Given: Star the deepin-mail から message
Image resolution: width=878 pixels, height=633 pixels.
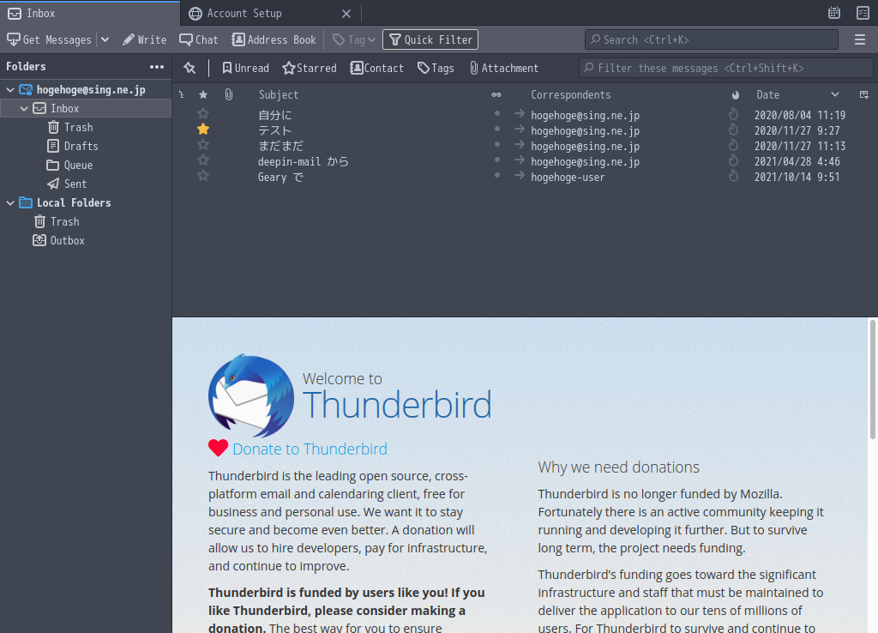Looking at the screenshot, I should click(x=203, y=160).
